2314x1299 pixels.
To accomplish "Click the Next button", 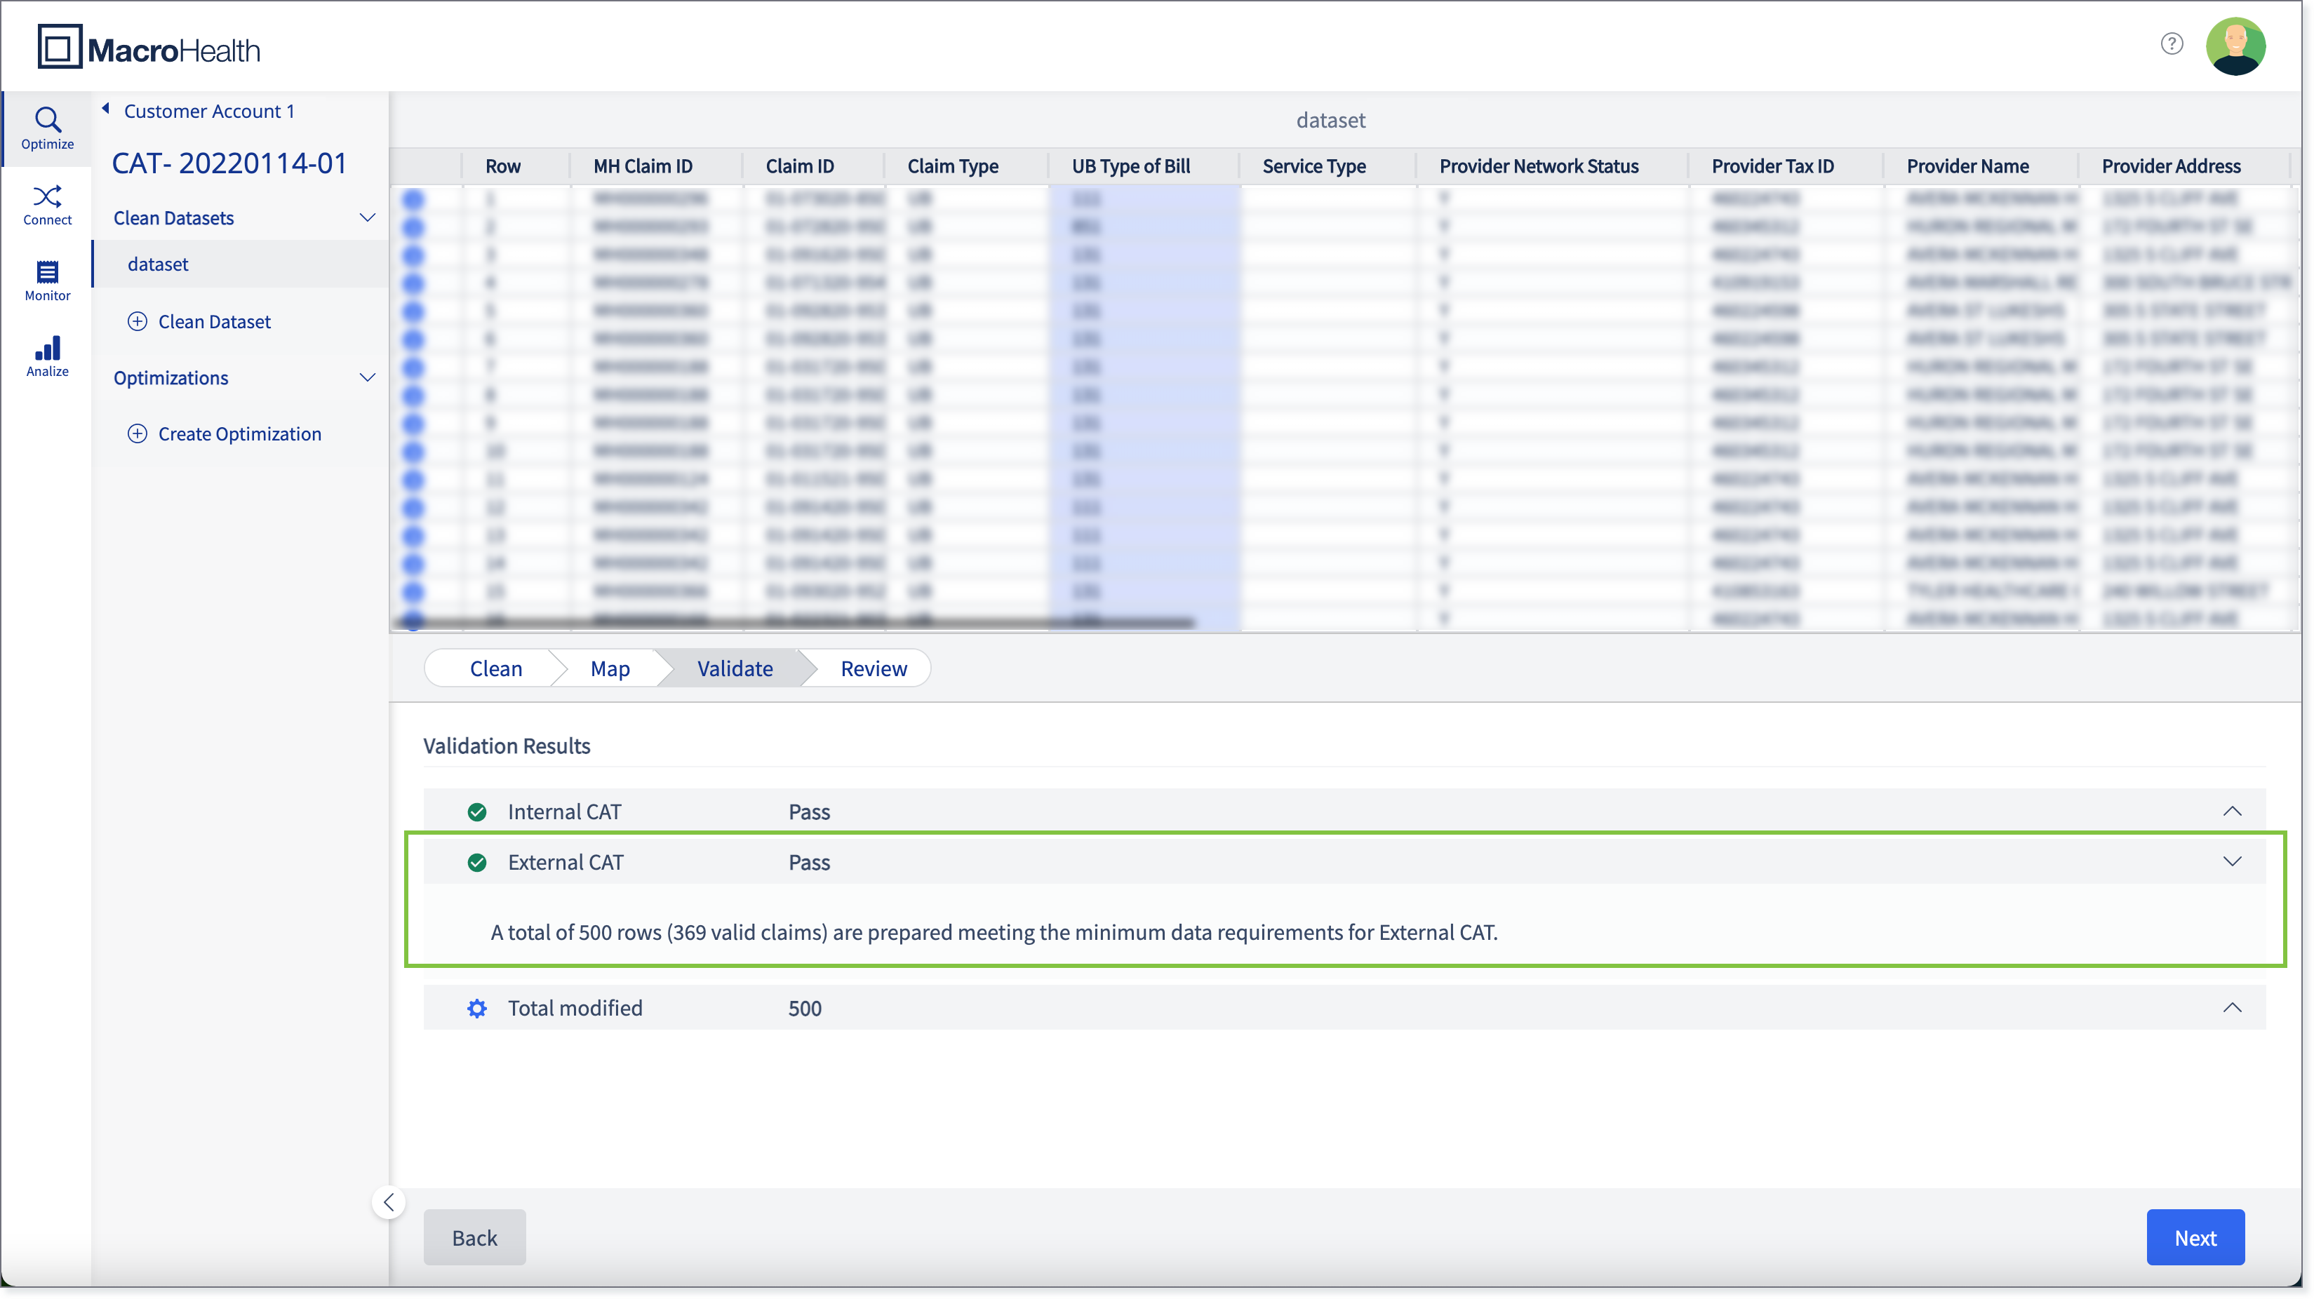I will (2195, 1238).
